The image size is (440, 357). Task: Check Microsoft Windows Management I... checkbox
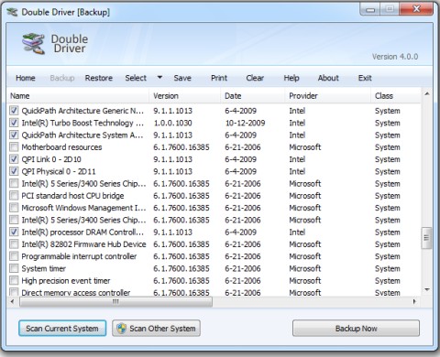pos(14,208)
